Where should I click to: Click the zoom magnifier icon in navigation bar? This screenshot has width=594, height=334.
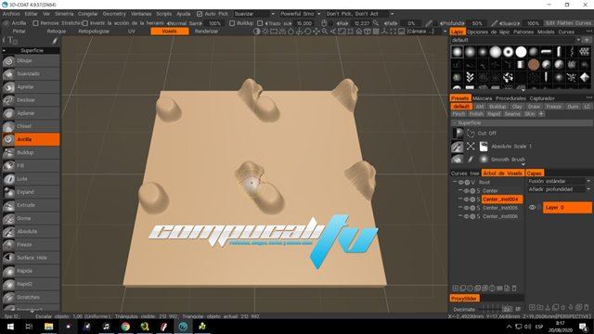pyautogui.click(x=325, y=32)
